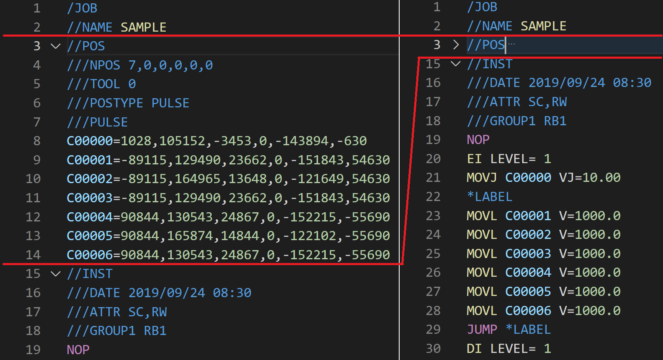
Task: Click //NAME SAMPLE in the right editor
Action: coord(517,26)
